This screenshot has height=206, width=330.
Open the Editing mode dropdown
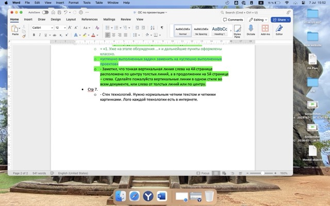coord(257,20)
